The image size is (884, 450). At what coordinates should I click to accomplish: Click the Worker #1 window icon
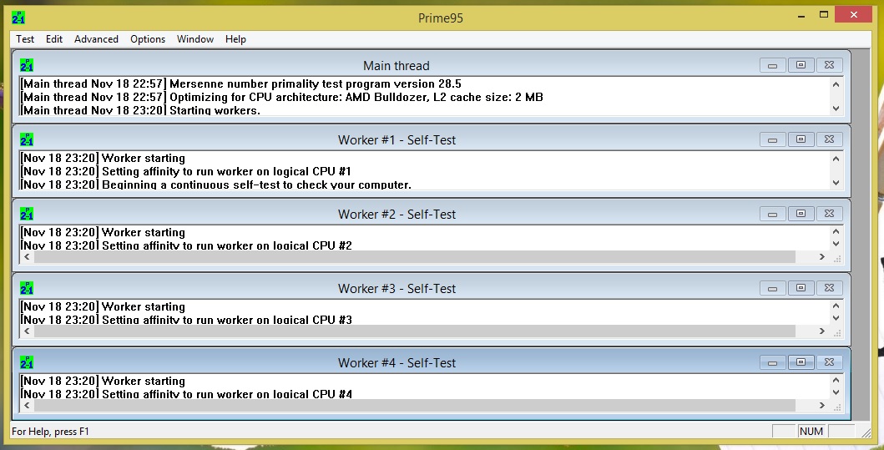pos(27,139)
